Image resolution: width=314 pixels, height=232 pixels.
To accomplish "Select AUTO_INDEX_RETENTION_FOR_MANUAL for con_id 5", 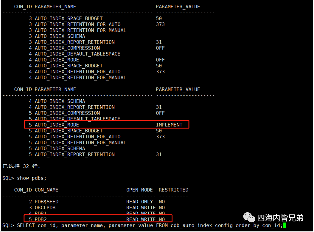I will pyautogui.click(x=80, y=143).
